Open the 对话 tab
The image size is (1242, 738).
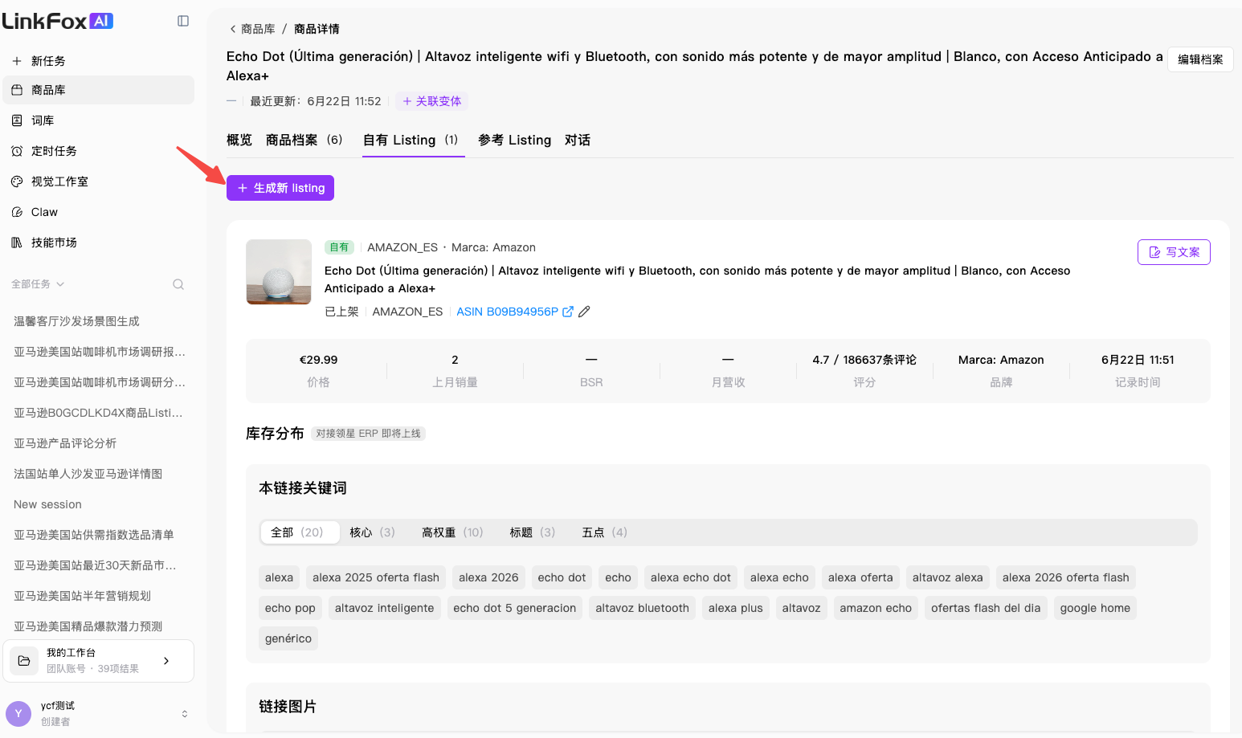click(578, 140)
